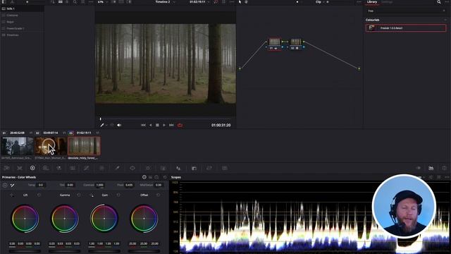This screenshot has width=451, height=254.
Task: Click the Temp value field
Action: pos(41,185)
